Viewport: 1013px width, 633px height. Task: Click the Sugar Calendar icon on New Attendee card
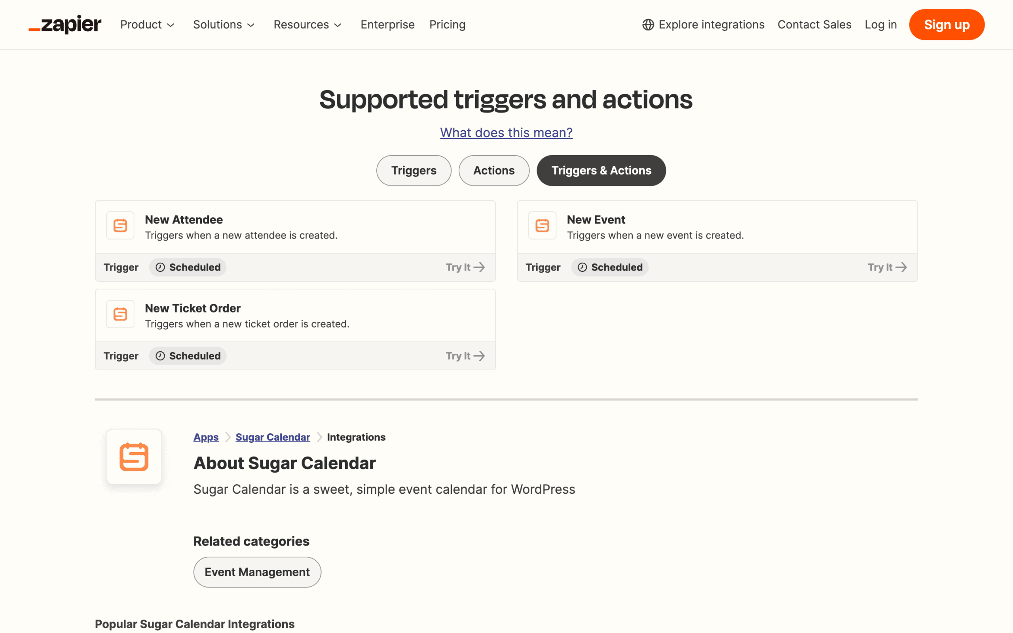click(120, 225)
